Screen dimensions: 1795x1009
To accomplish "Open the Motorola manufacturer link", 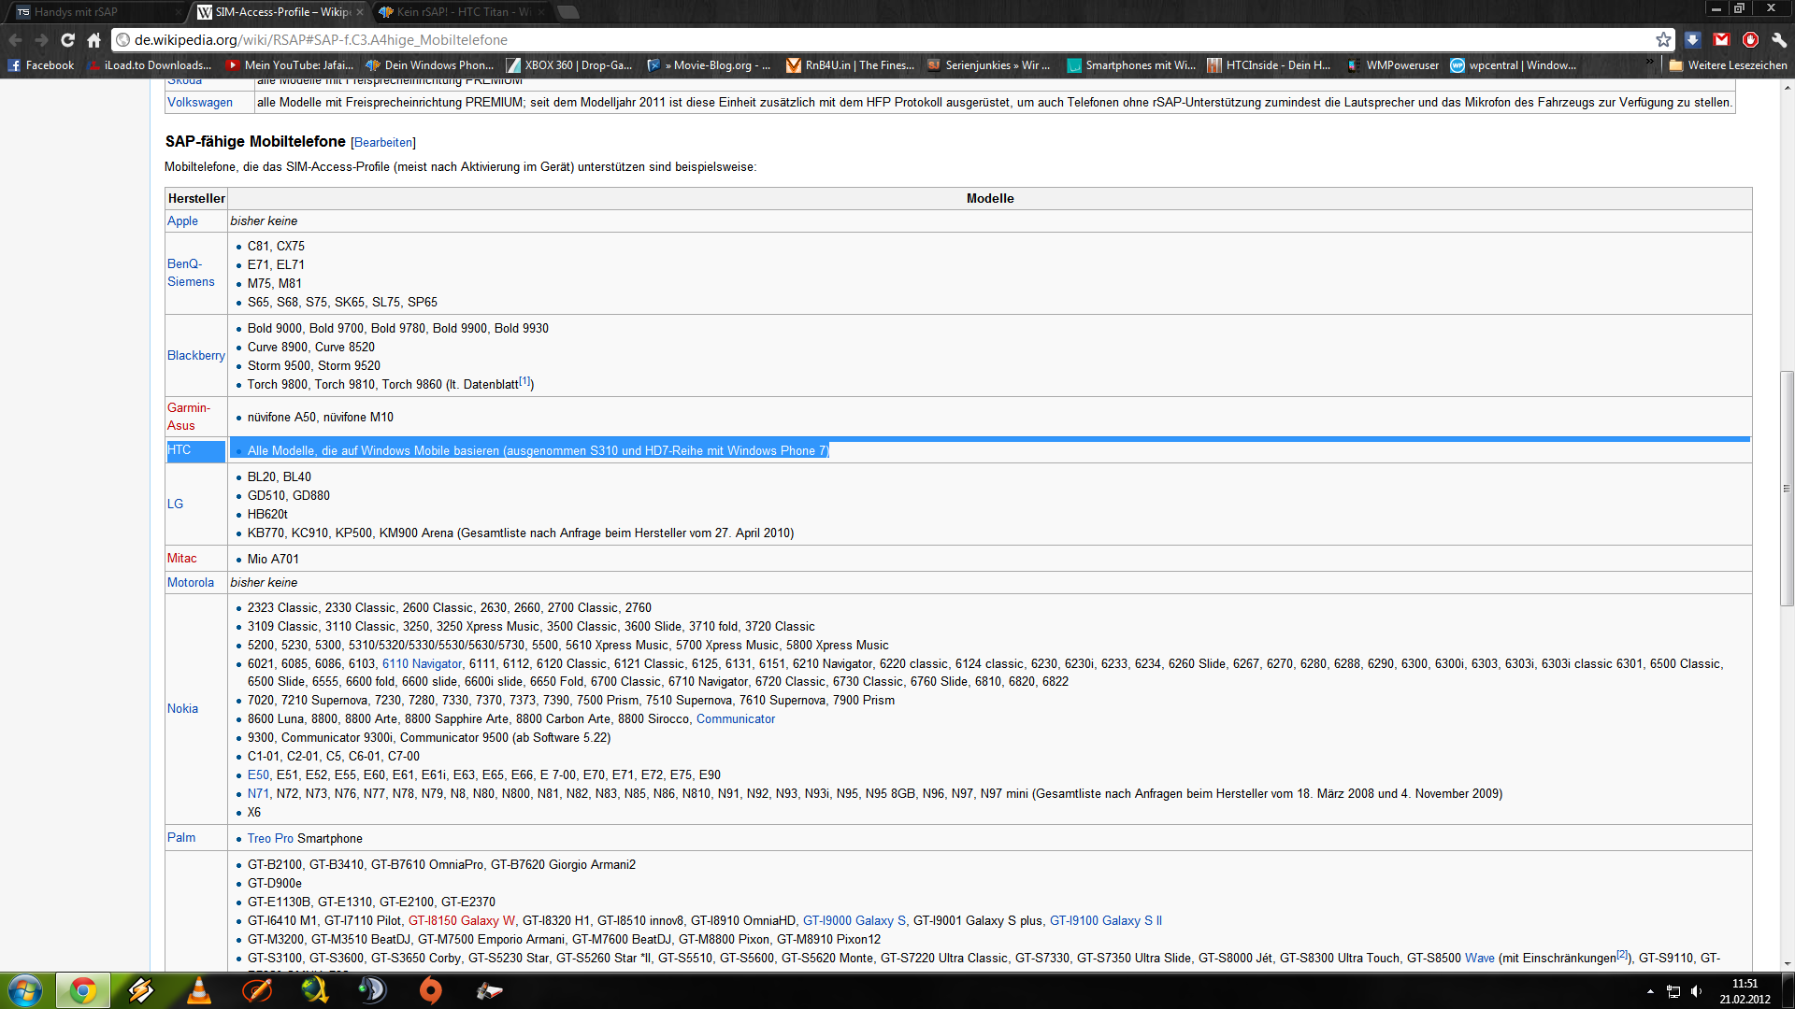I will pos(191,583).
